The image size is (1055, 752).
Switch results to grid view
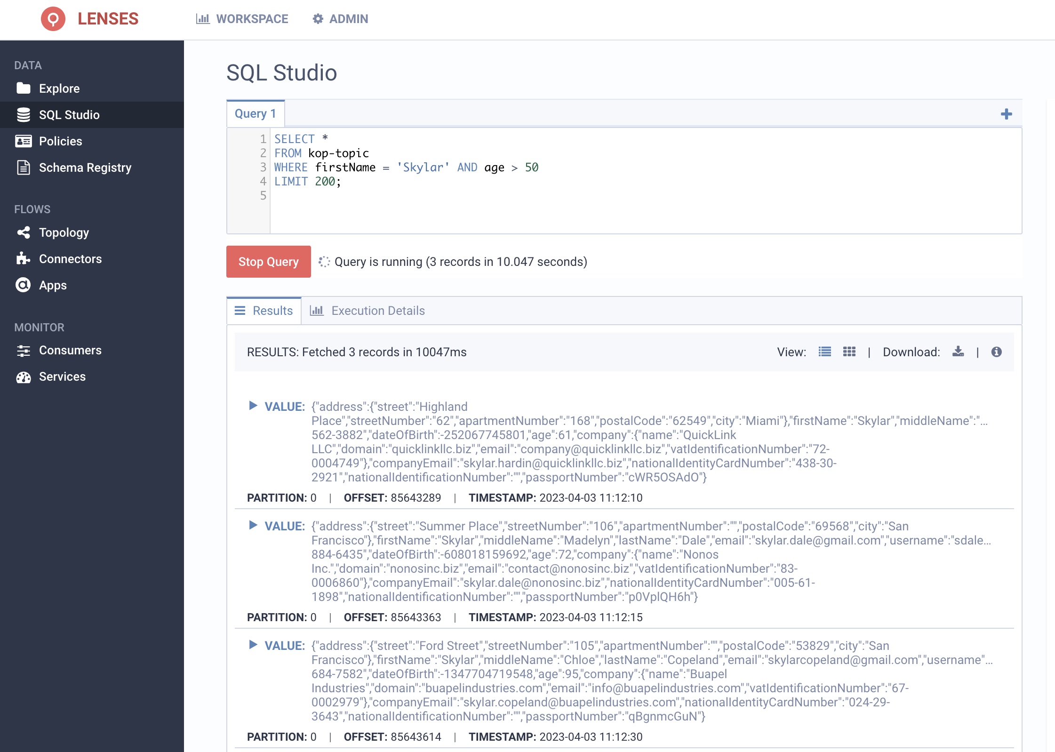click(x=849, y=352)
